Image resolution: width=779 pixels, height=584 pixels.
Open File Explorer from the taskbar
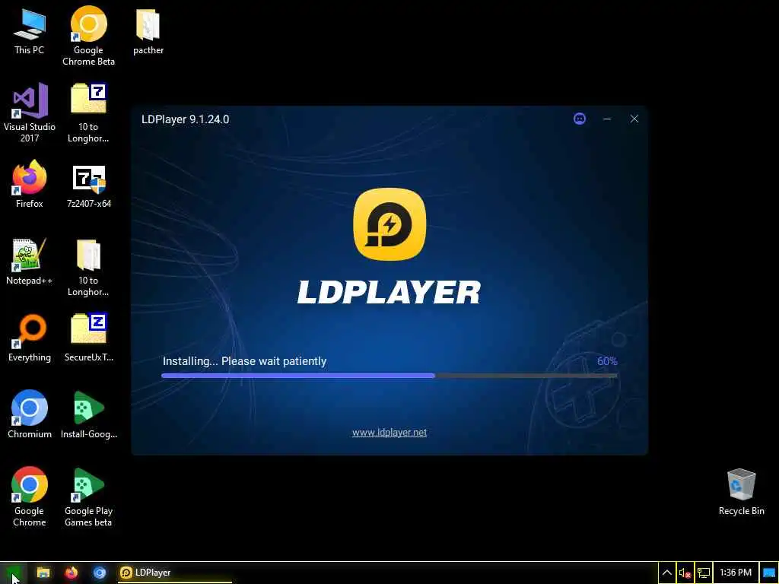[43, 573]
